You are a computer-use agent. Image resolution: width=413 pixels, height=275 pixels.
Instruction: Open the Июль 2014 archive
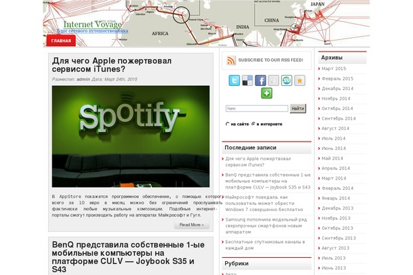point(333,138)
